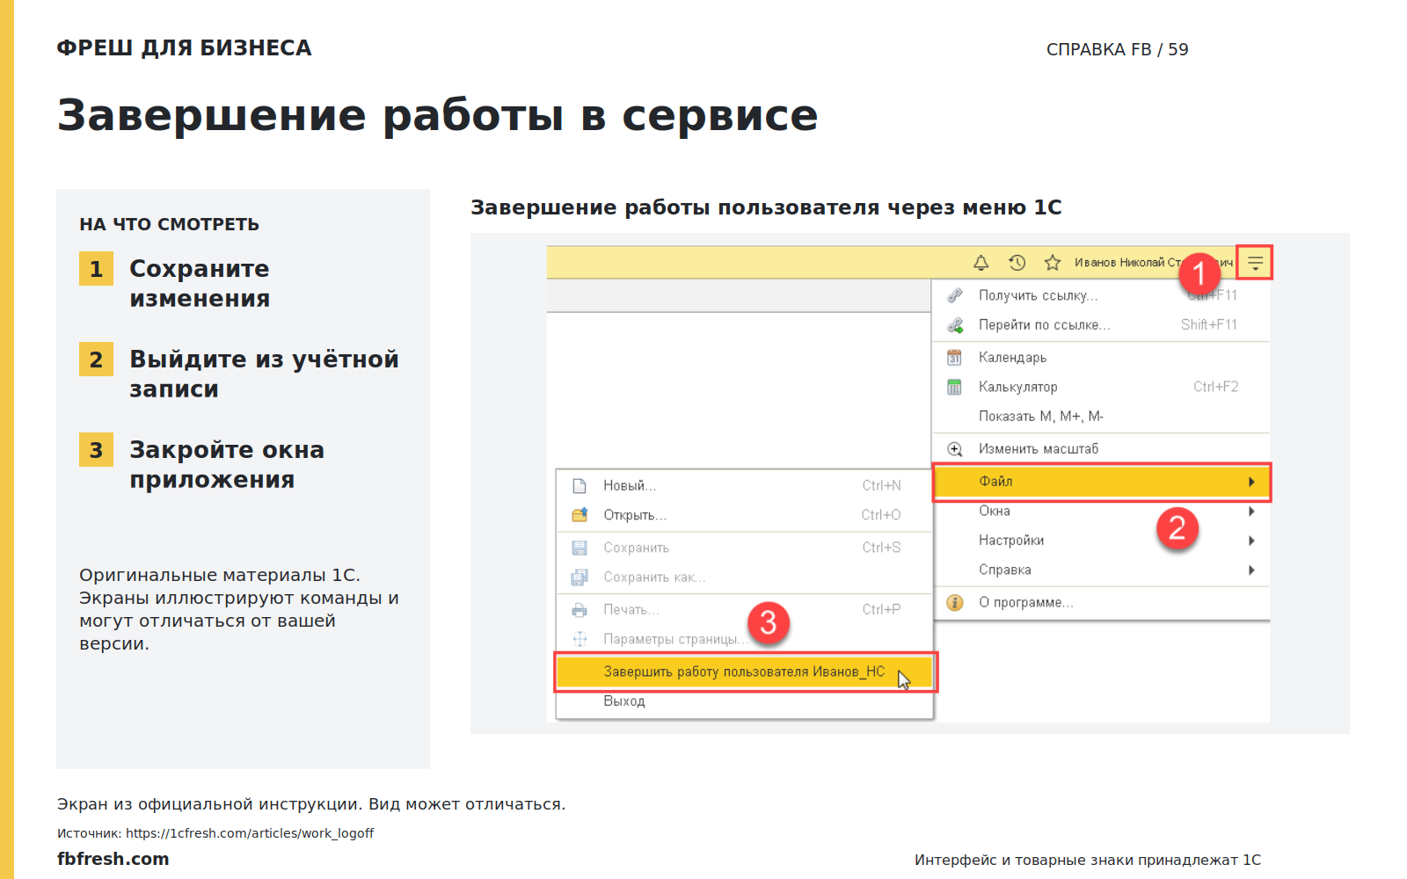The height and width of the screenshot is (879, 1407).
Task: Click the fbfresh.com footer link
Action: [x=113, y=859]
